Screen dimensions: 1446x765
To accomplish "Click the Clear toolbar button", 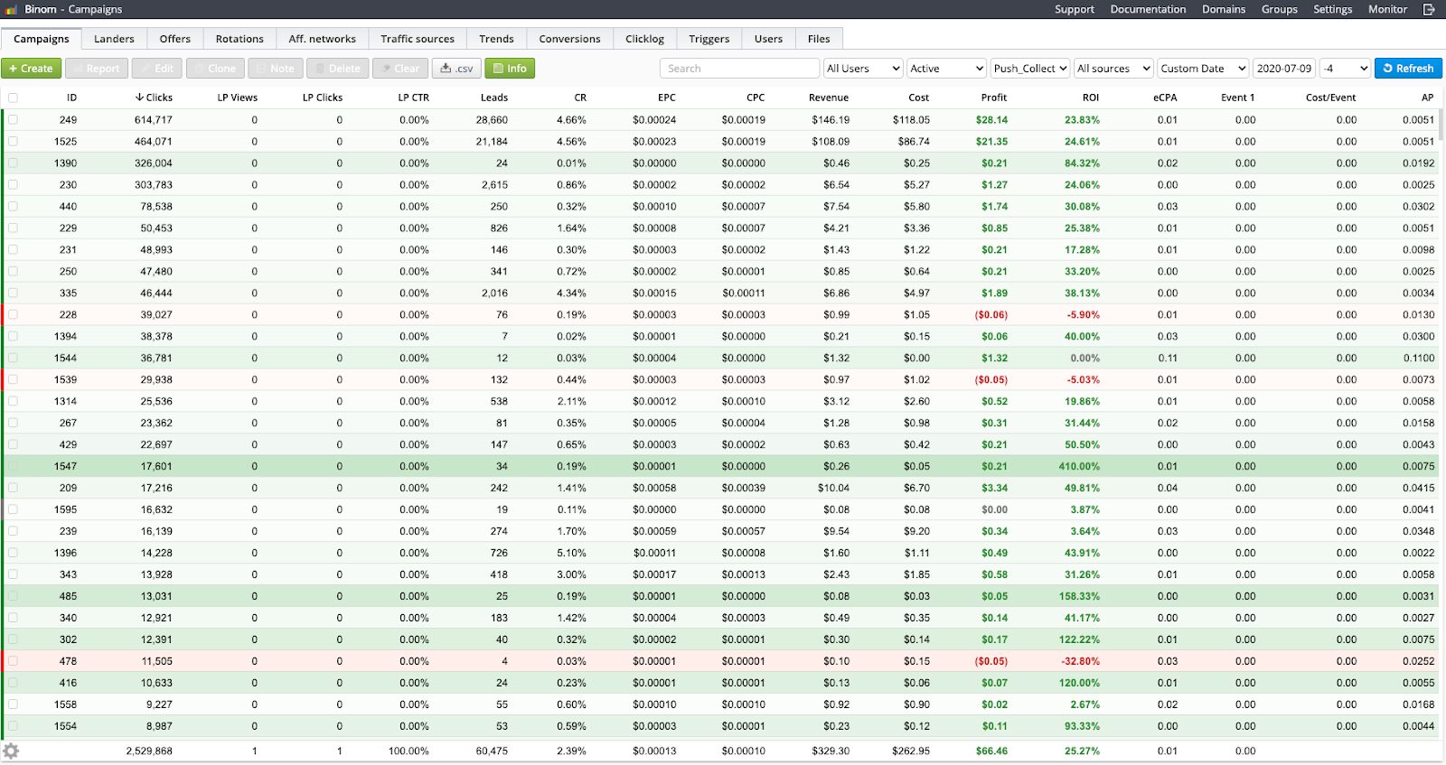I will click(399, 69).
